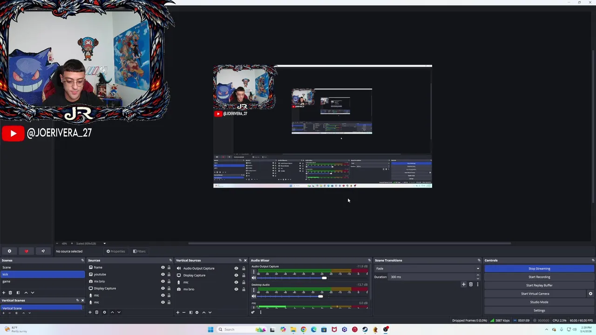The width and height of the screenshot is (596, 335).
Task: Hide the mx brio source in Sources
Action: 163,281
